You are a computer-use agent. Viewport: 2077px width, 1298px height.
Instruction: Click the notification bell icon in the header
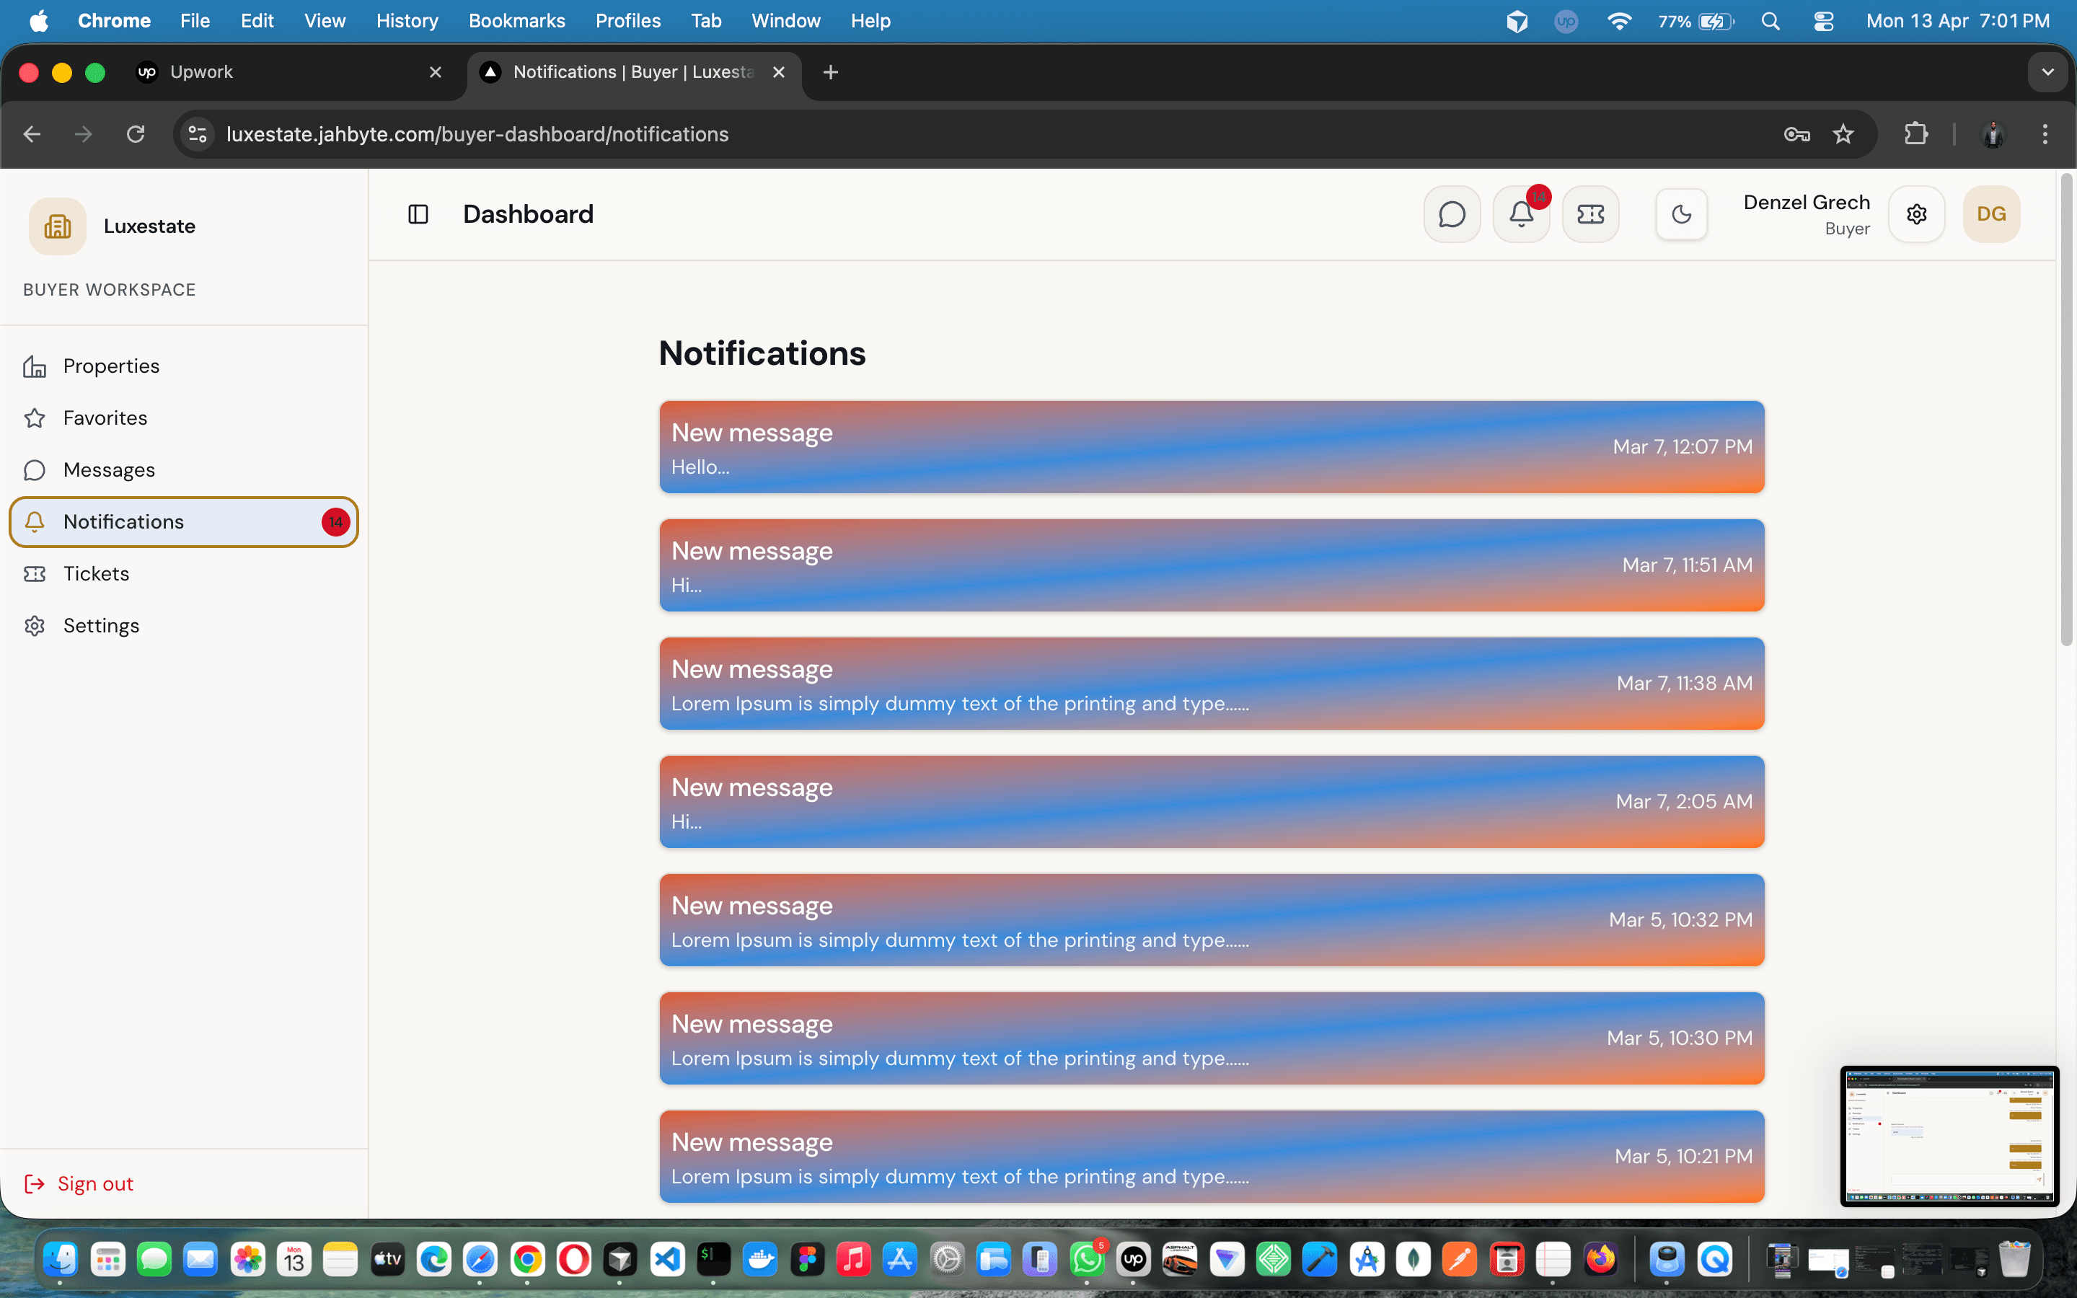pos(1521,213)
